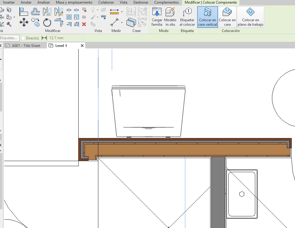Viewport: 295px width, 228px height.
Task: Select the Move tool in Modificar panel
Action: pos(24,22)
